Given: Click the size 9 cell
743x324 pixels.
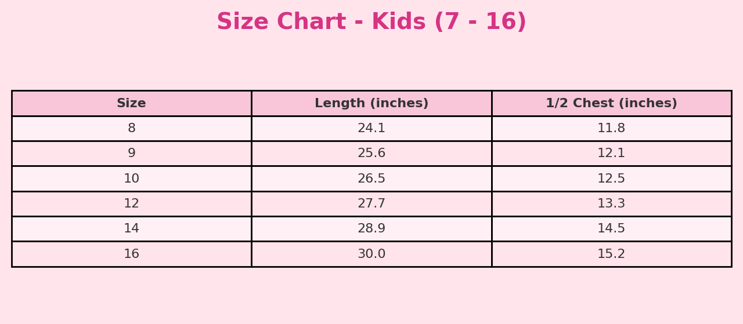Looking at the screenshot, I should (131, 154).
